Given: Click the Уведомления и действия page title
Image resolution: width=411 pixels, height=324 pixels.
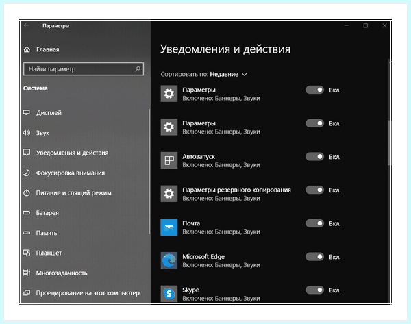Looking at the screenshot, I should [x=225, y=49].
